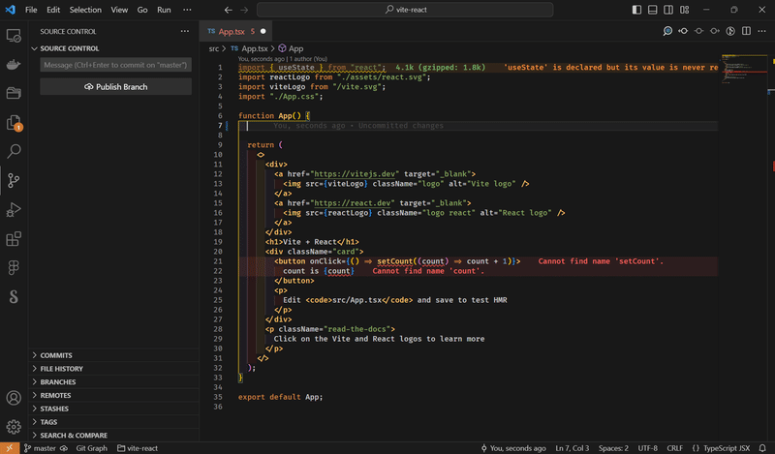775x454 pixels.
Task: Click the circular file annotations icon
Action: coord(730,31)
